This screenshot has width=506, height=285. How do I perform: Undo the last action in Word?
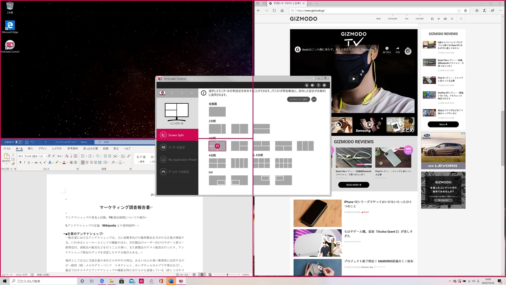[x=32, y=142]
